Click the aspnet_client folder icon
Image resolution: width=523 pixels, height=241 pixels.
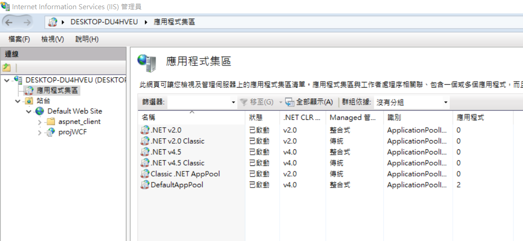pyautogui.click(x=51, y=122)
